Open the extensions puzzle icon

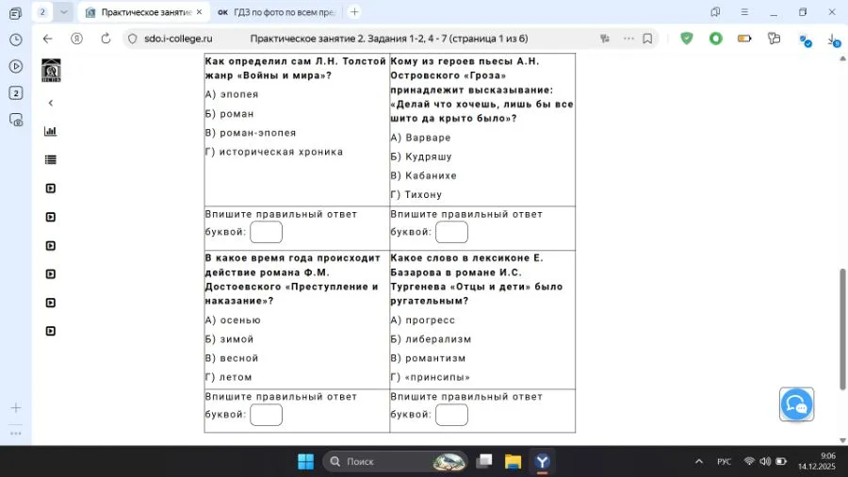point(774,39)
